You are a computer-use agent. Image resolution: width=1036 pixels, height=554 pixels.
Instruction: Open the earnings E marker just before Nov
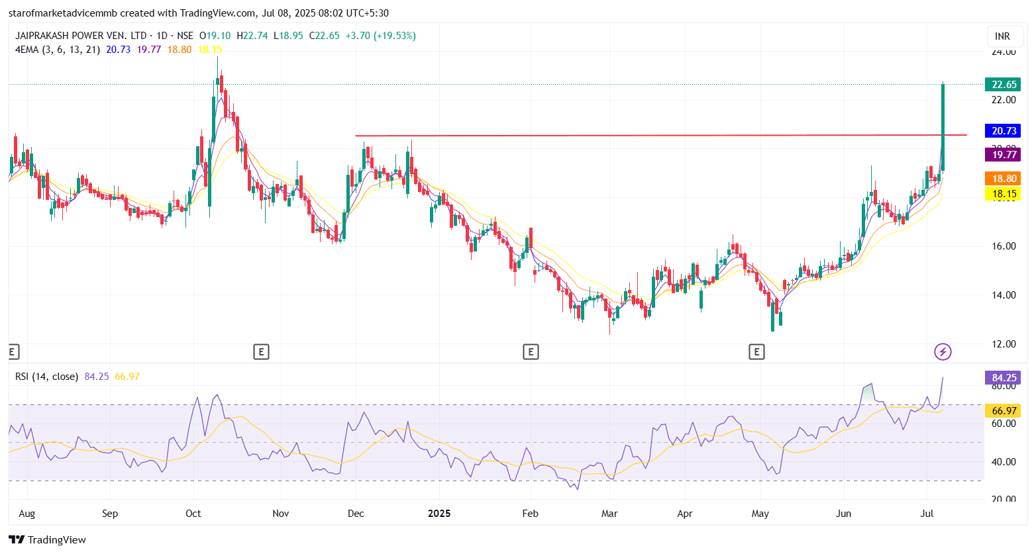[x=261, y=351]
